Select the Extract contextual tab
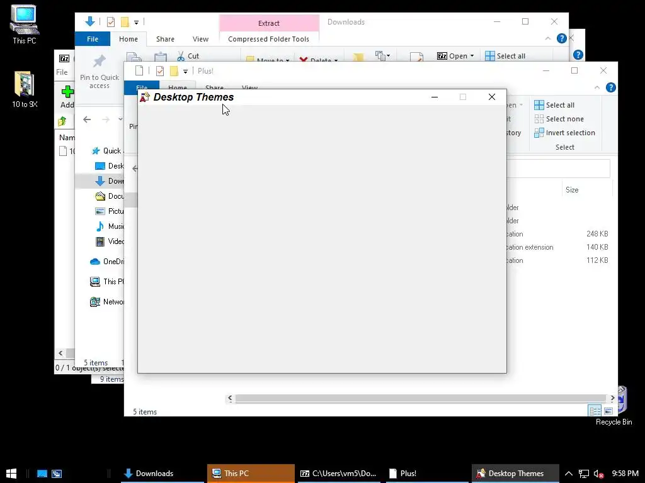Image resolution: width=645 pixels, height=483 pixels. pos(269,23)
